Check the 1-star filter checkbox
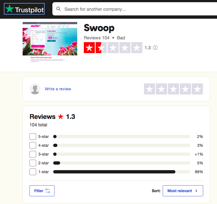Viewport: 217px width, 204px height. pos(33,172)
